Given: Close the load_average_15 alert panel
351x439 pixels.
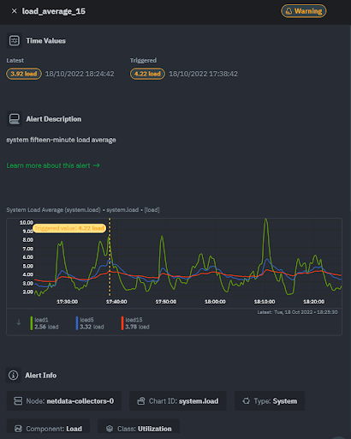Looking at the screenshot, I should tap(14, 11).
